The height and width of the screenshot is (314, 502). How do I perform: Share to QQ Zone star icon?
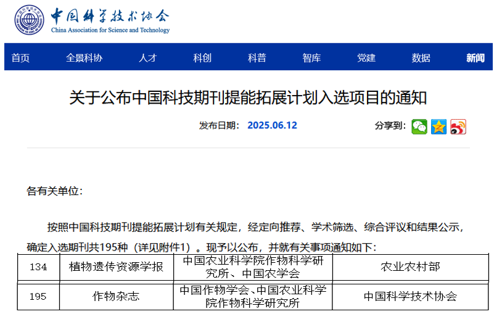tap(438, 126)
